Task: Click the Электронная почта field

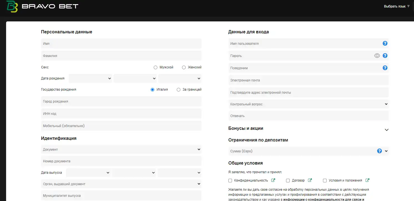Action: pyautogui.click(x=309, y=80)
